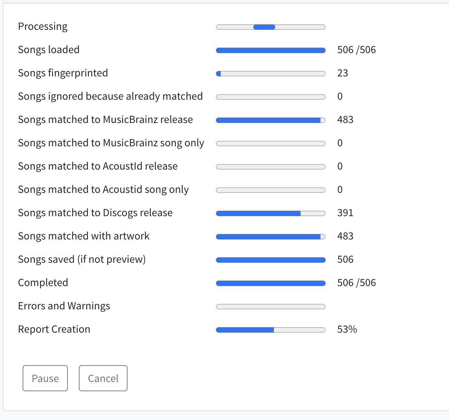The height and width of the screenshot is (420, 449).
Task: Click the AcoustId release progress bar
Action: [x=271, y=167]
